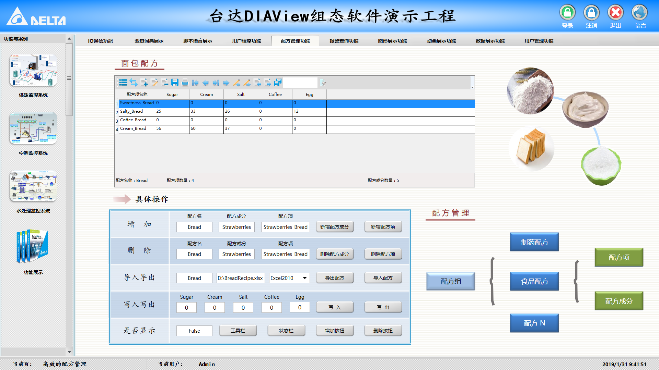Export the recipe with 导出配方 button
Viewport: 659px width, 370px height.
pos(335,278)
